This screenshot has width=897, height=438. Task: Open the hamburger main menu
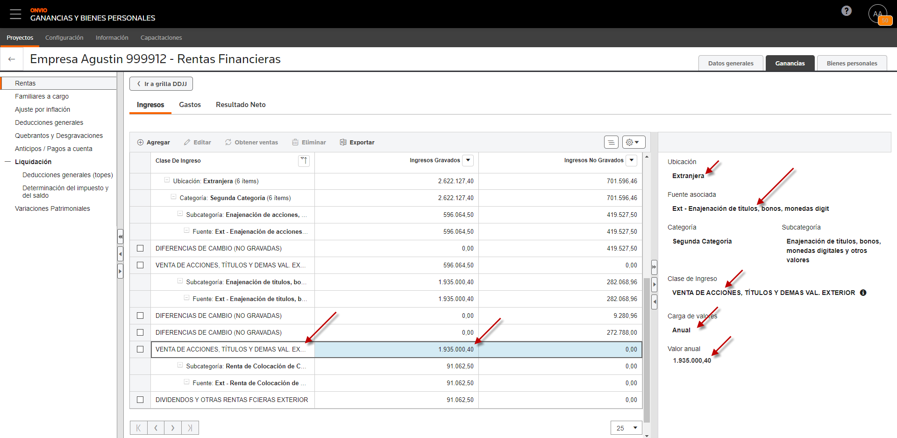[15, 14]
